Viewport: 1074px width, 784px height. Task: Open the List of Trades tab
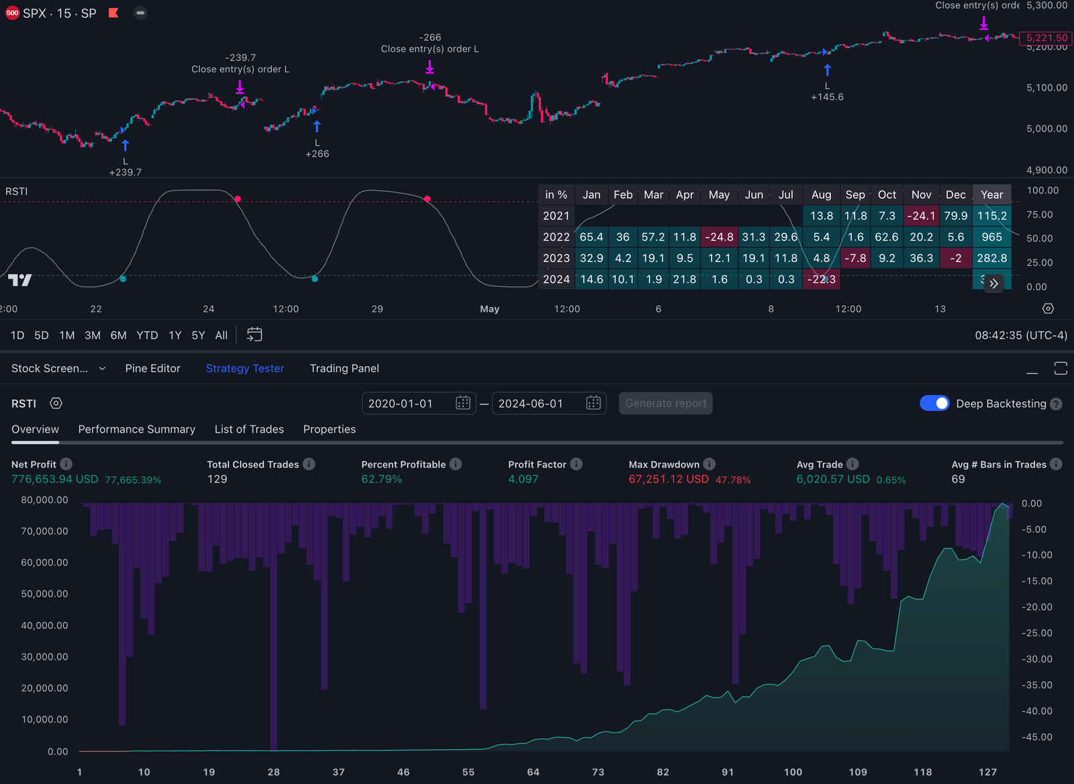coord(249,429)
